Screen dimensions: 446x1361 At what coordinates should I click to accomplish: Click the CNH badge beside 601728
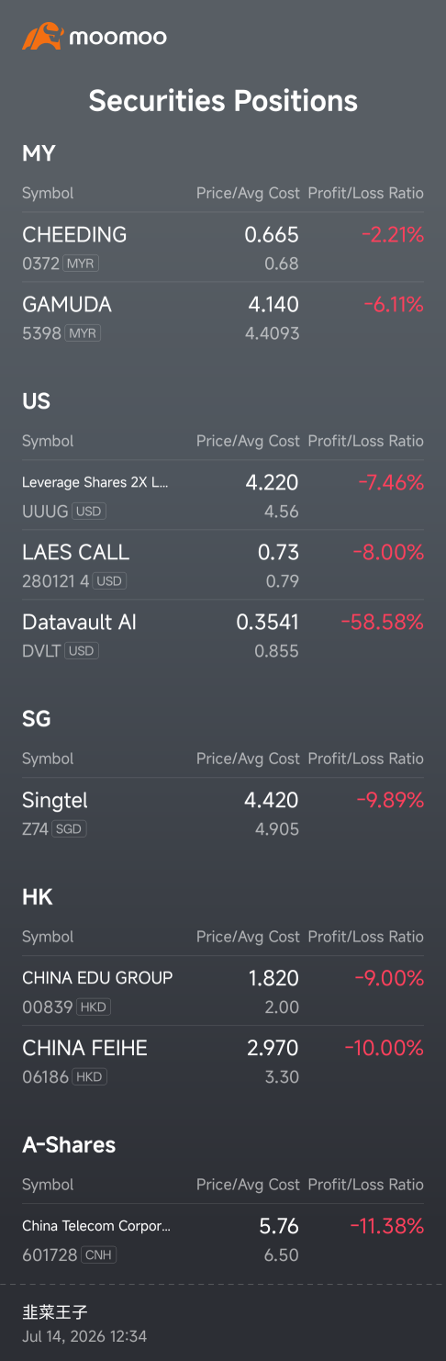click(98, 1255)
